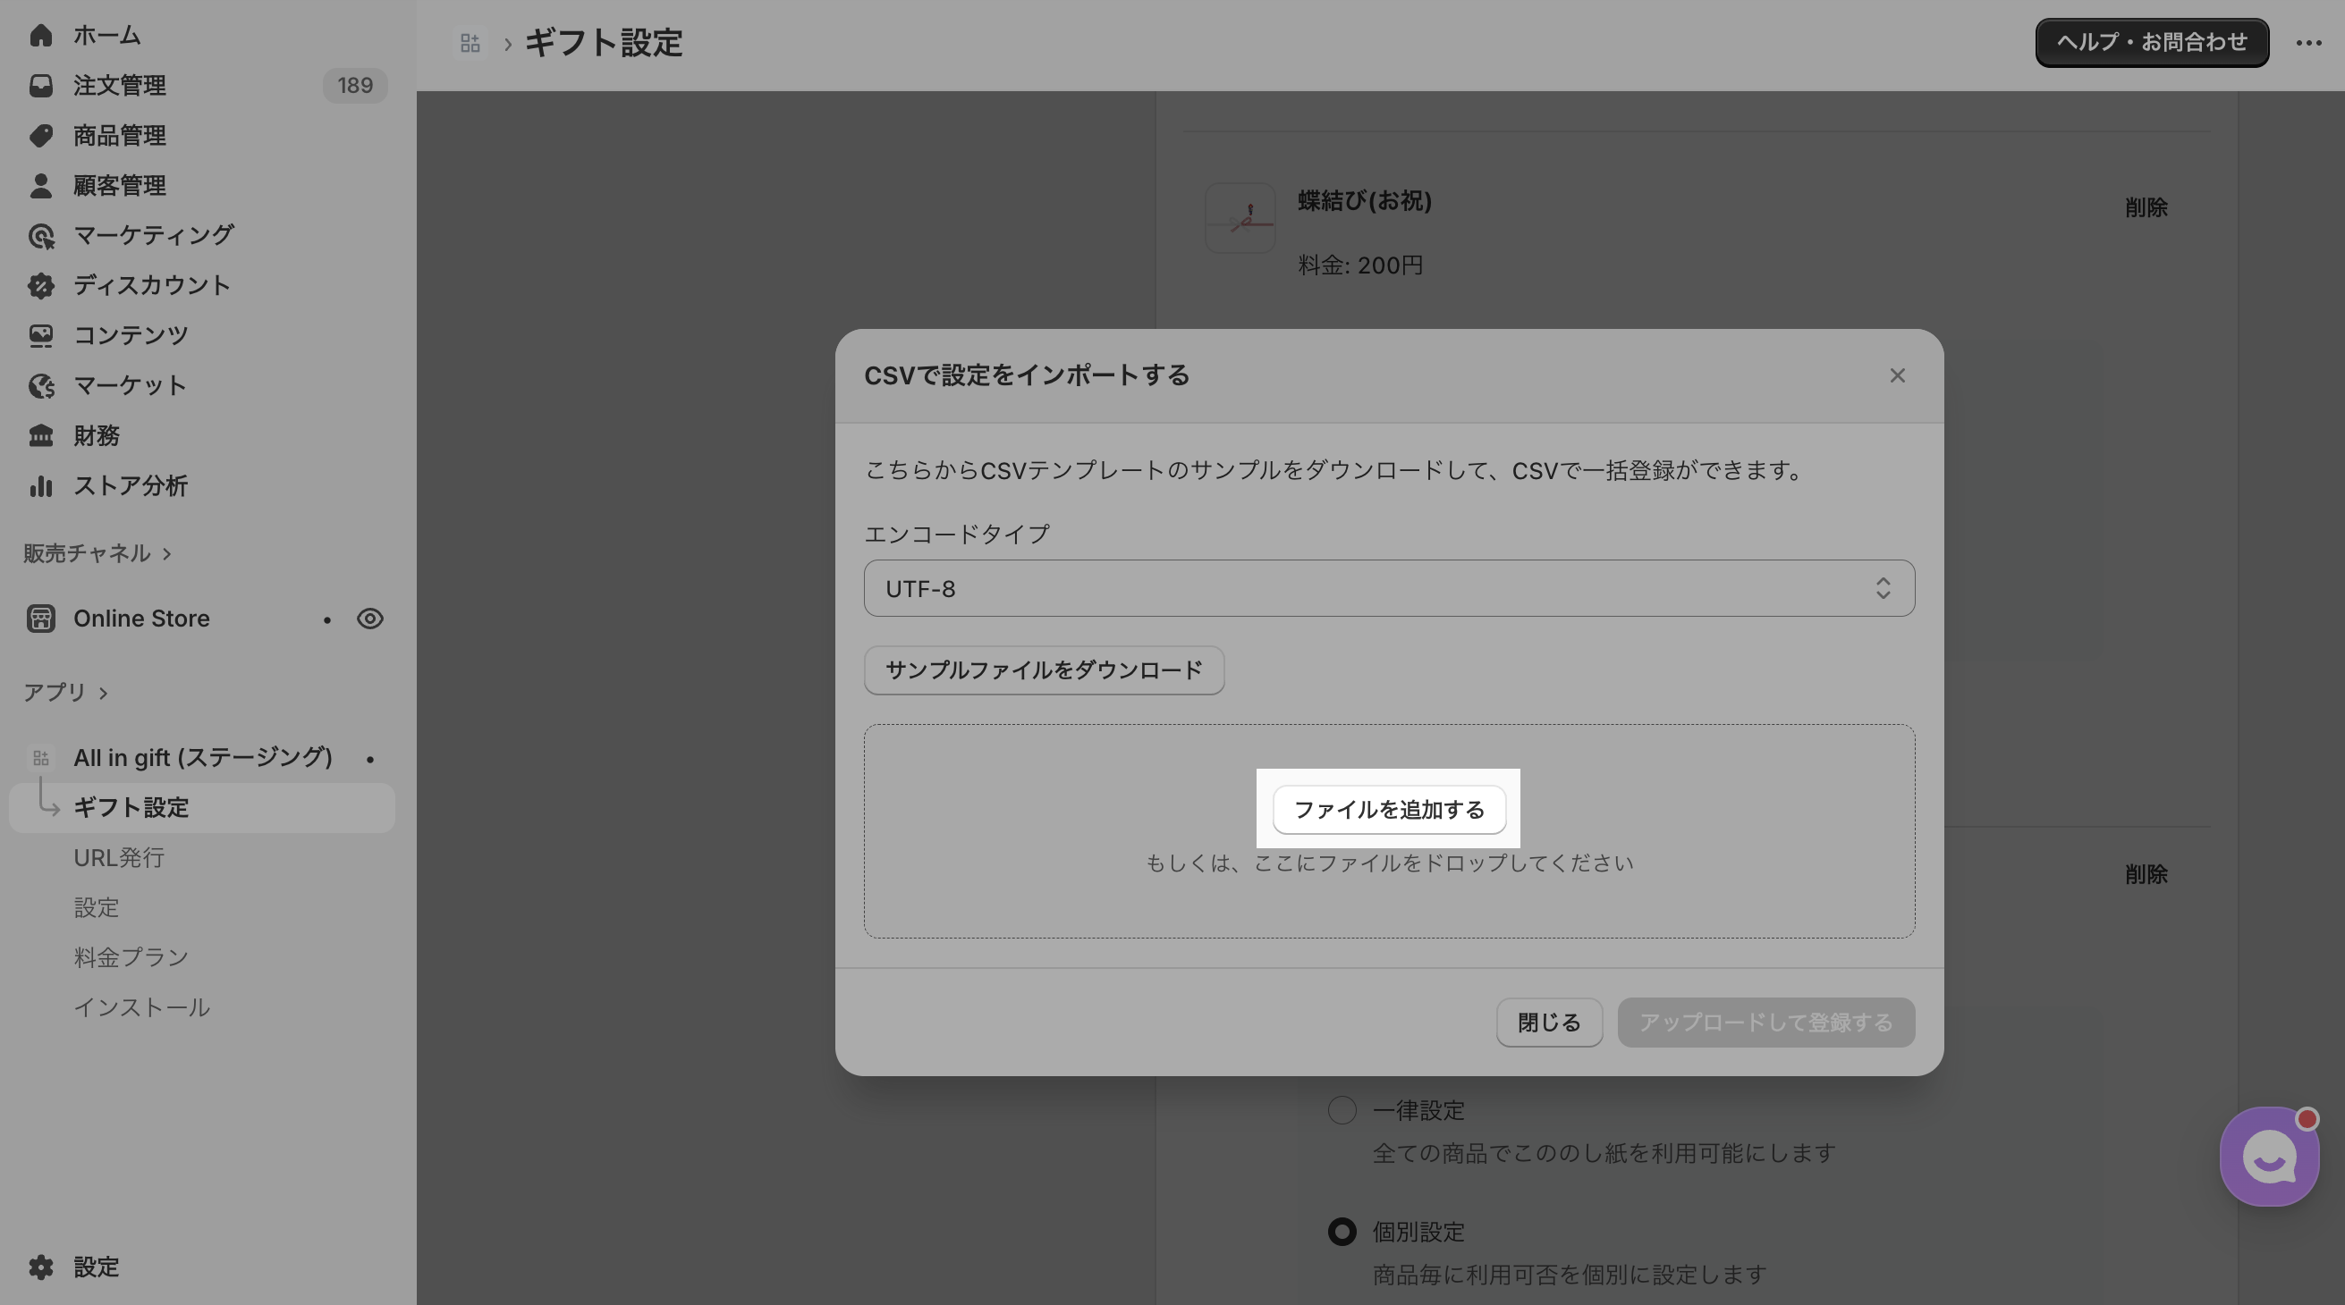Open the URL発行 submenu item
Screen dimensions: 2345x1305
tap(119, 857)
